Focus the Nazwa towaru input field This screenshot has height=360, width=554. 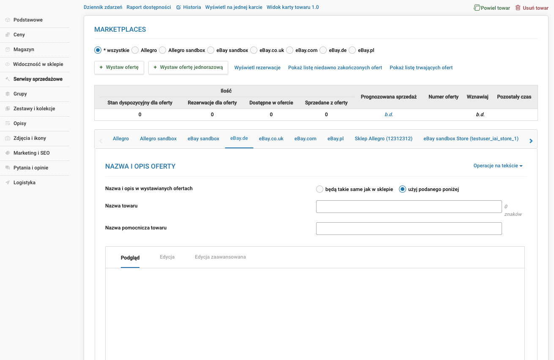coord(409,207)
